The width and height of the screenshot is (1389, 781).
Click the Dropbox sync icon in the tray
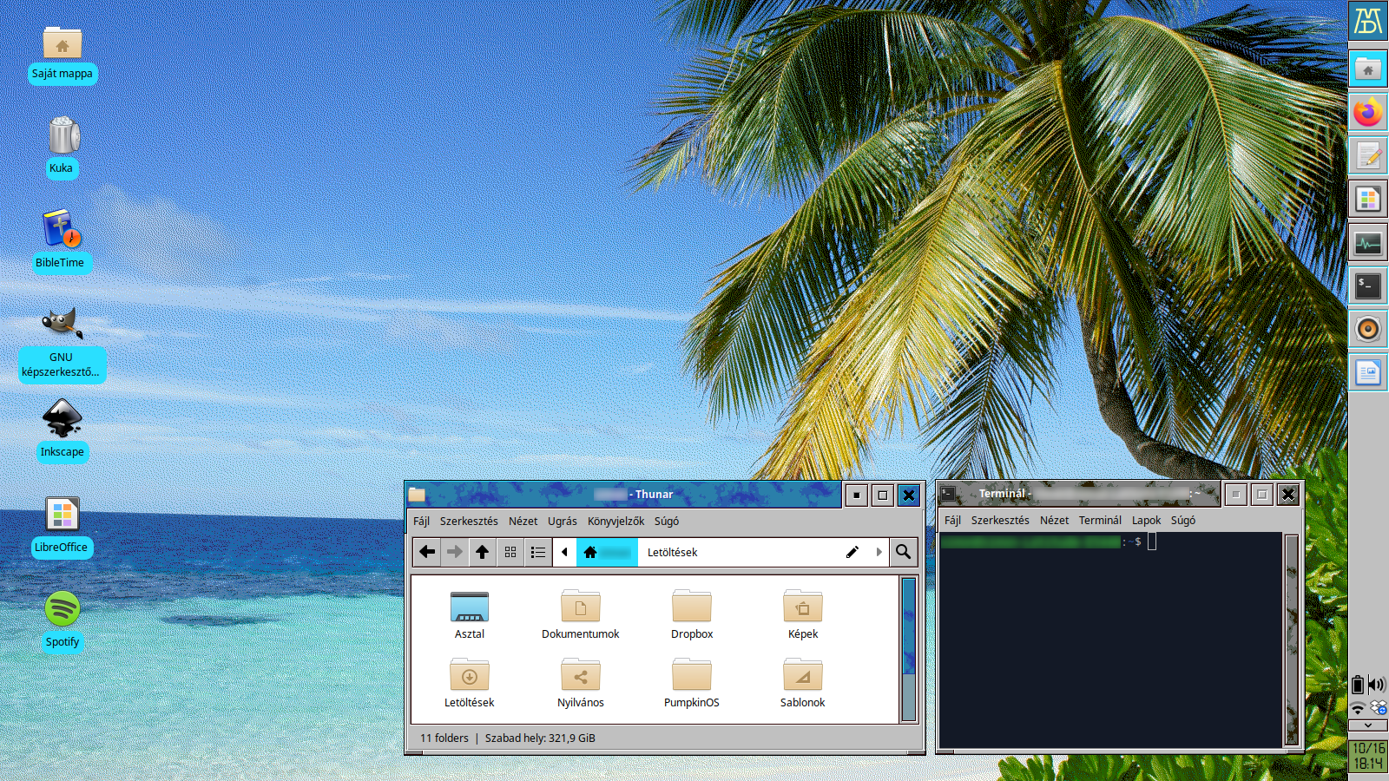coord(1378,708)
